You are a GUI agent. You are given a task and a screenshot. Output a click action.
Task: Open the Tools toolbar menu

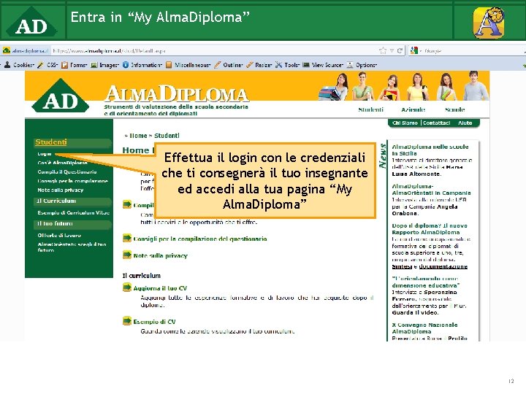(x=288, y=65)
